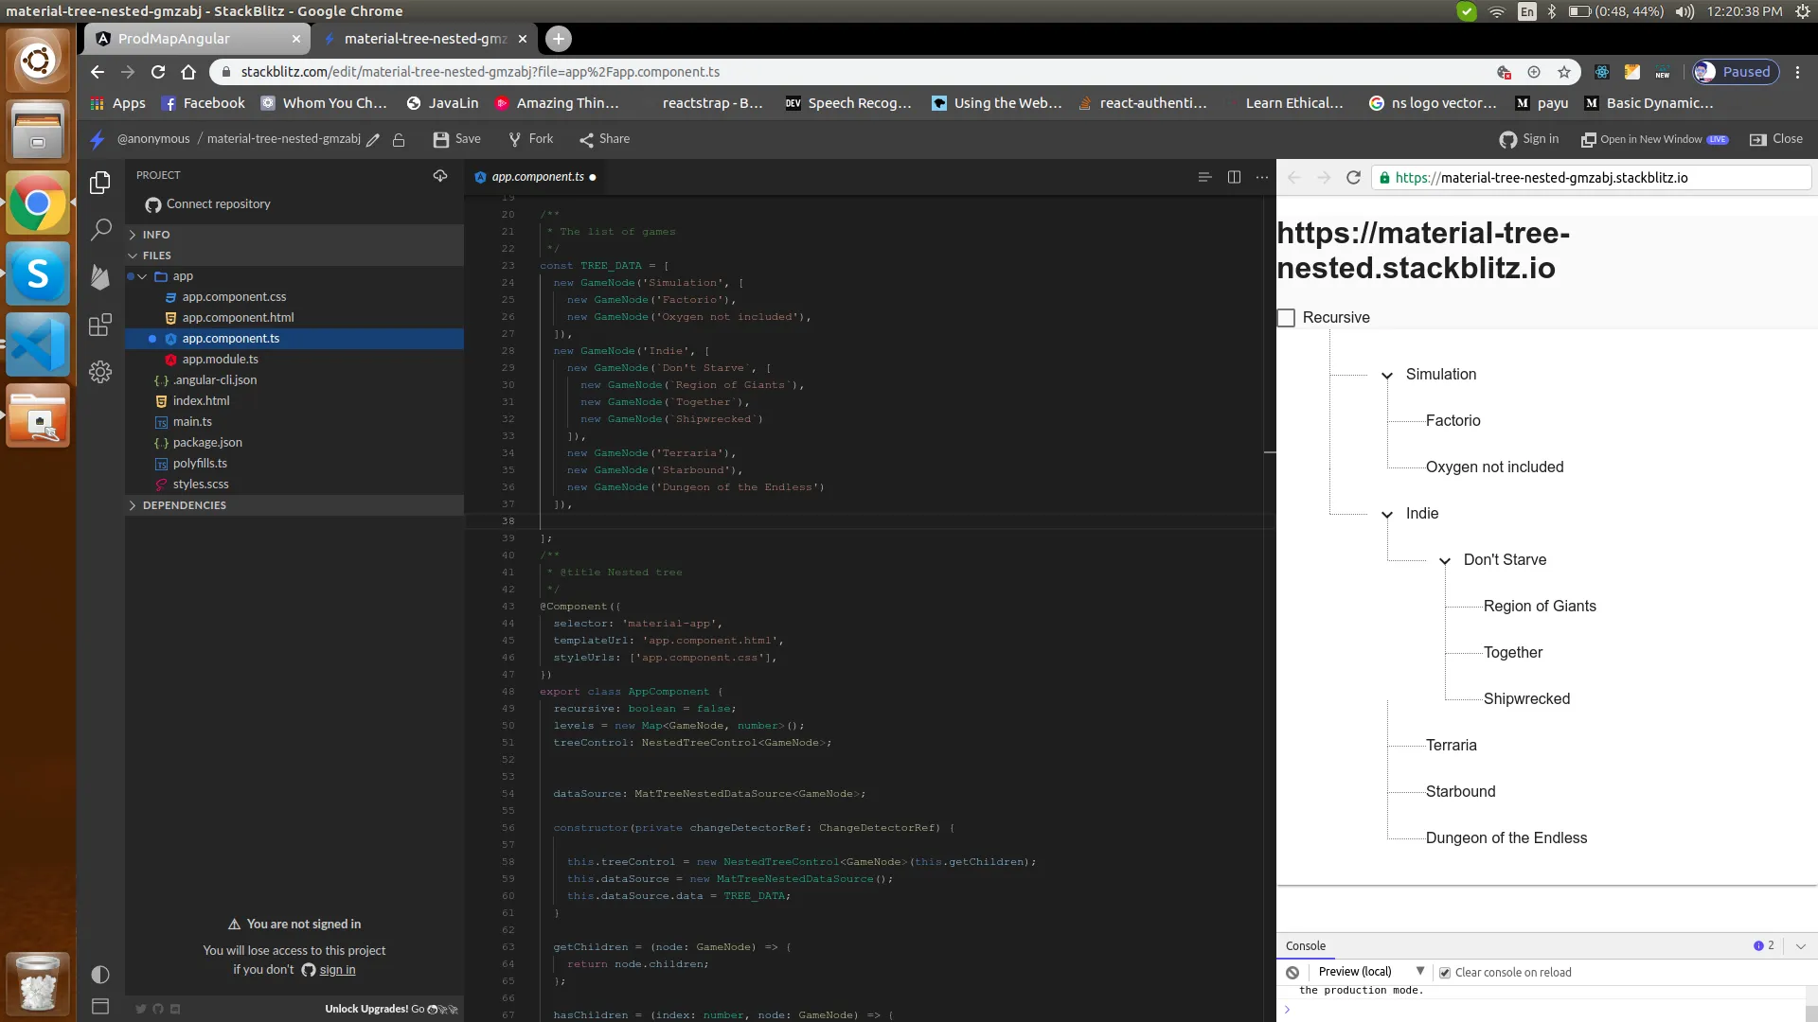Click the split editor layout icon
1818x1022 pixels.
[x=1234, y=177]
